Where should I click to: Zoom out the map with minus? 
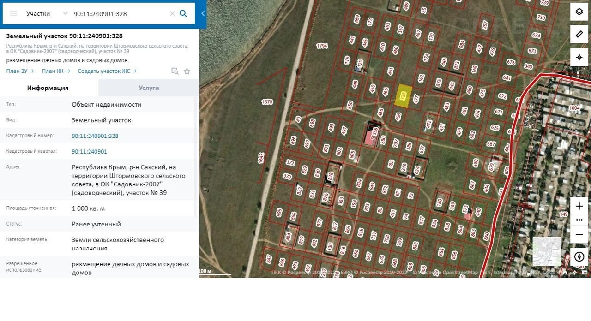(x=579, y=234)
